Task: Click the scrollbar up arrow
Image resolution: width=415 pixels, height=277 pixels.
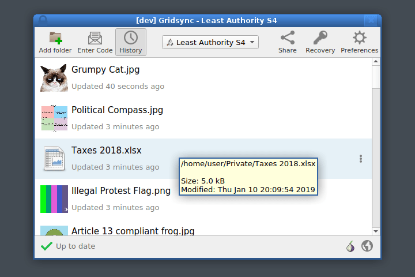Action: coord(376,62)
